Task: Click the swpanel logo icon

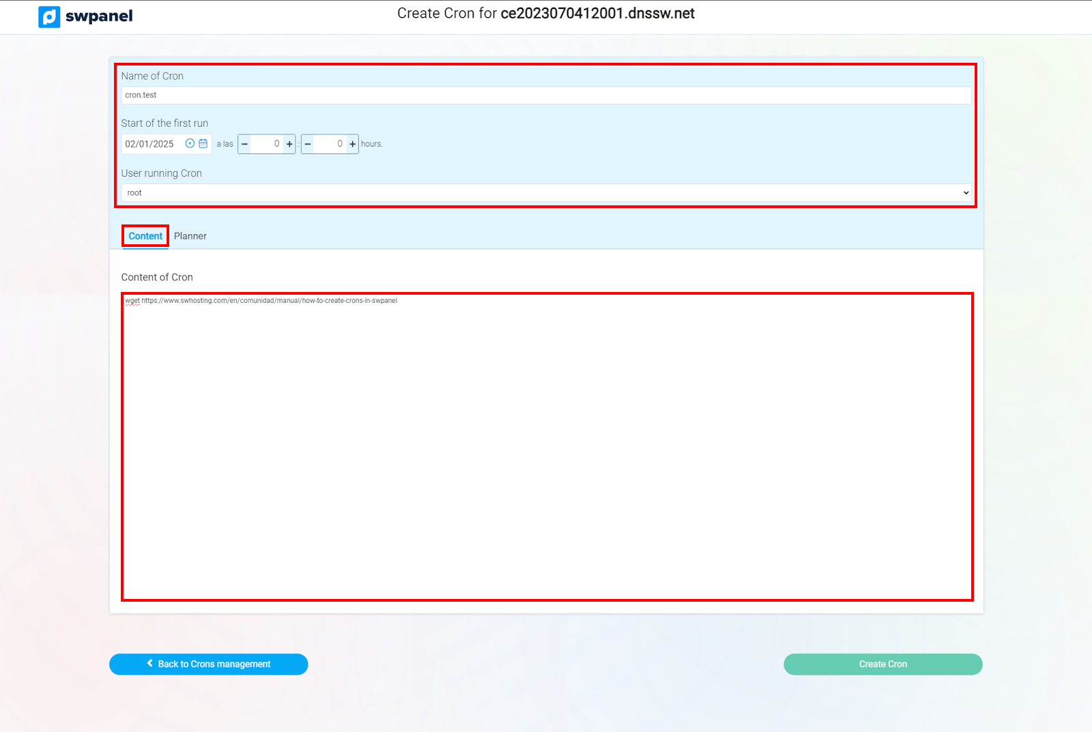Action: (49, 16)
